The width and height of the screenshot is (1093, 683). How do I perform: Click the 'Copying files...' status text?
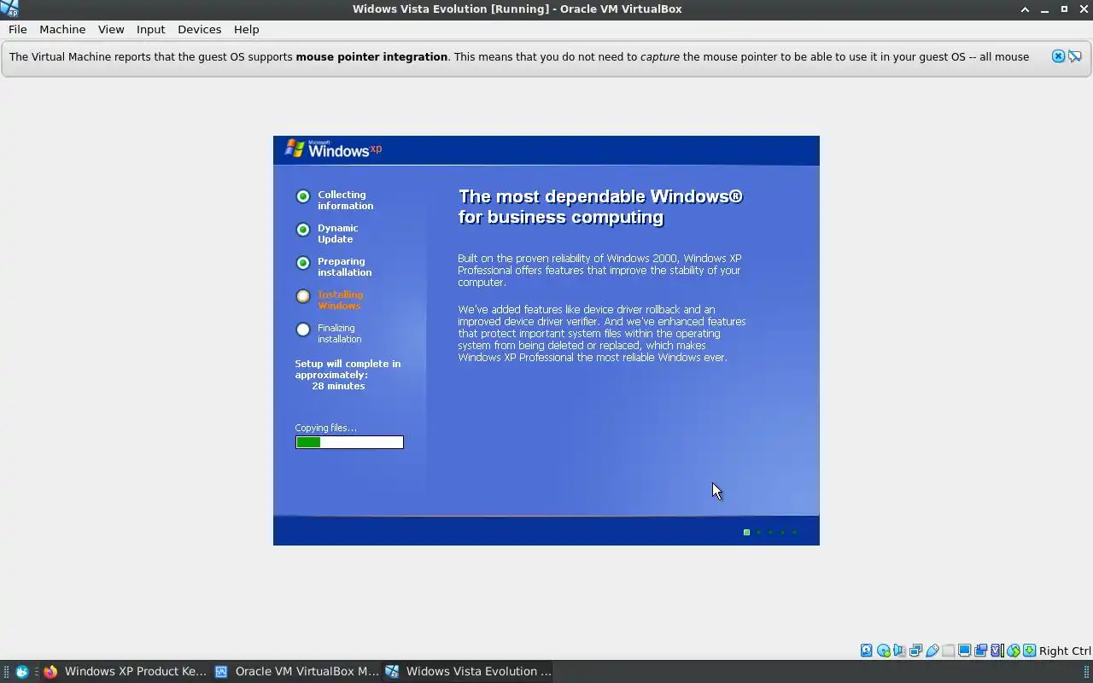tap(326, 428)
